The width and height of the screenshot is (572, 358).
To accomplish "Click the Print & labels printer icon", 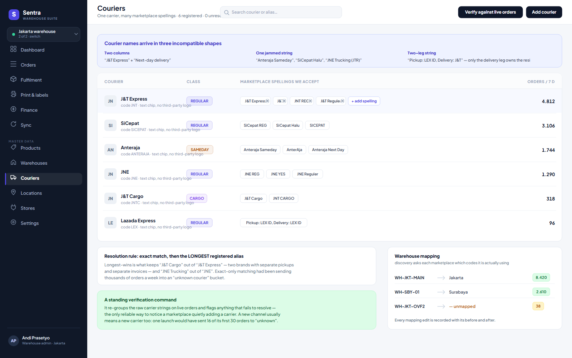I will (14, 94).
